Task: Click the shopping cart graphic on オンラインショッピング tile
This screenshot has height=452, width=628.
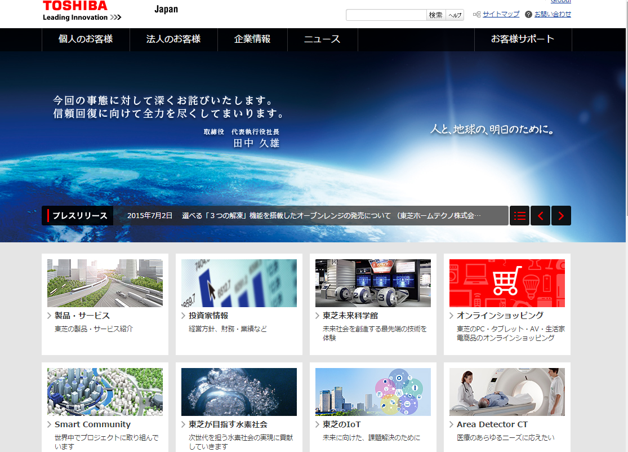Action: [507, 283]
